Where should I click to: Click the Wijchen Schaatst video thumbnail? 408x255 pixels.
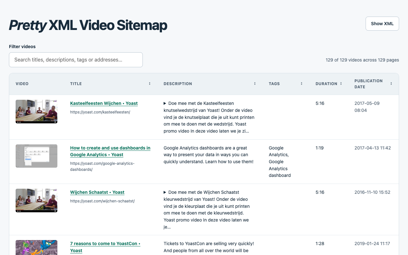(x=36, y=200)
